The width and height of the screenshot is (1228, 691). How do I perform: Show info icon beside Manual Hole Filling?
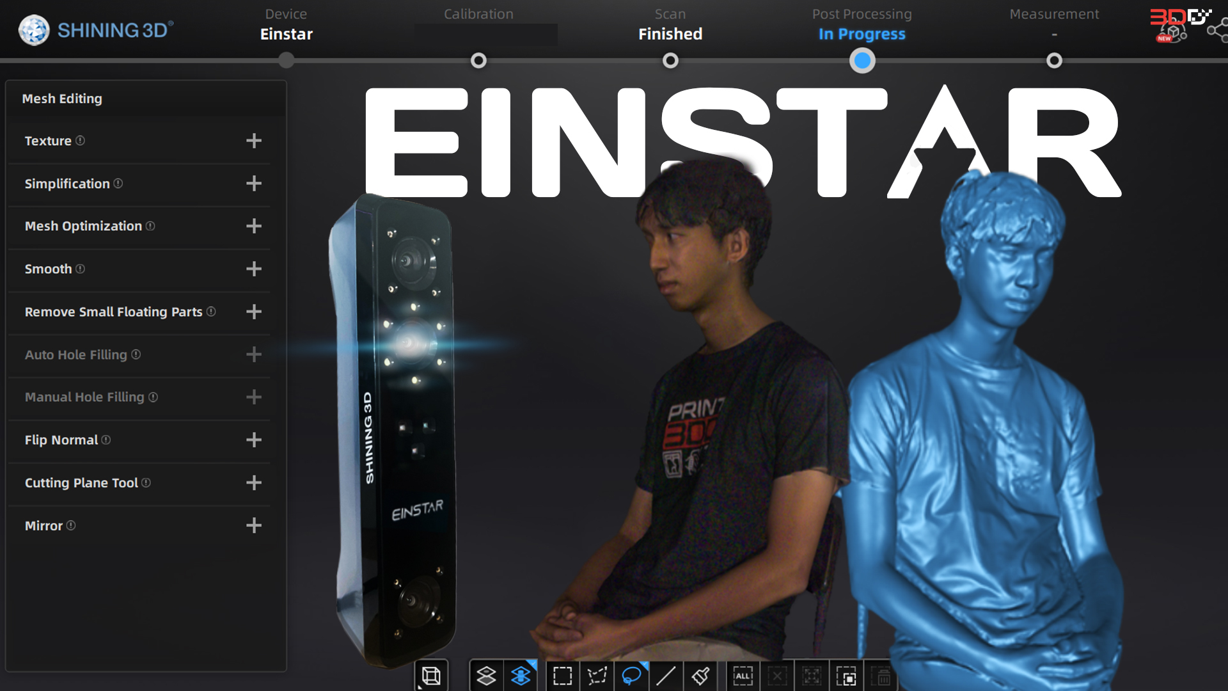click(x=153, y=397)
